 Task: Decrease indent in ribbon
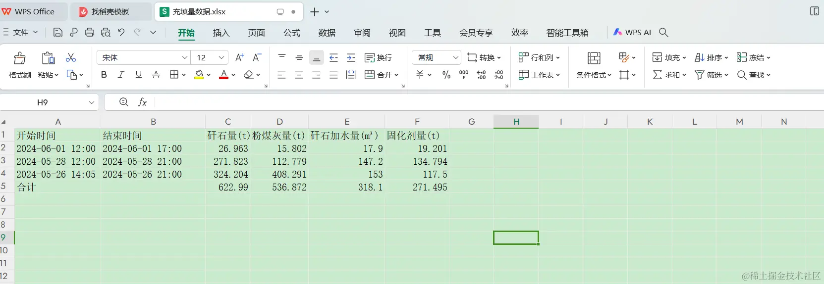click(x=334, y=57)
